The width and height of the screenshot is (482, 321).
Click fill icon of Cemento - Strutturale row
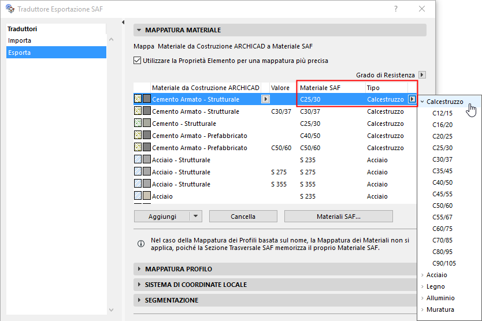[x=138, y=123]
